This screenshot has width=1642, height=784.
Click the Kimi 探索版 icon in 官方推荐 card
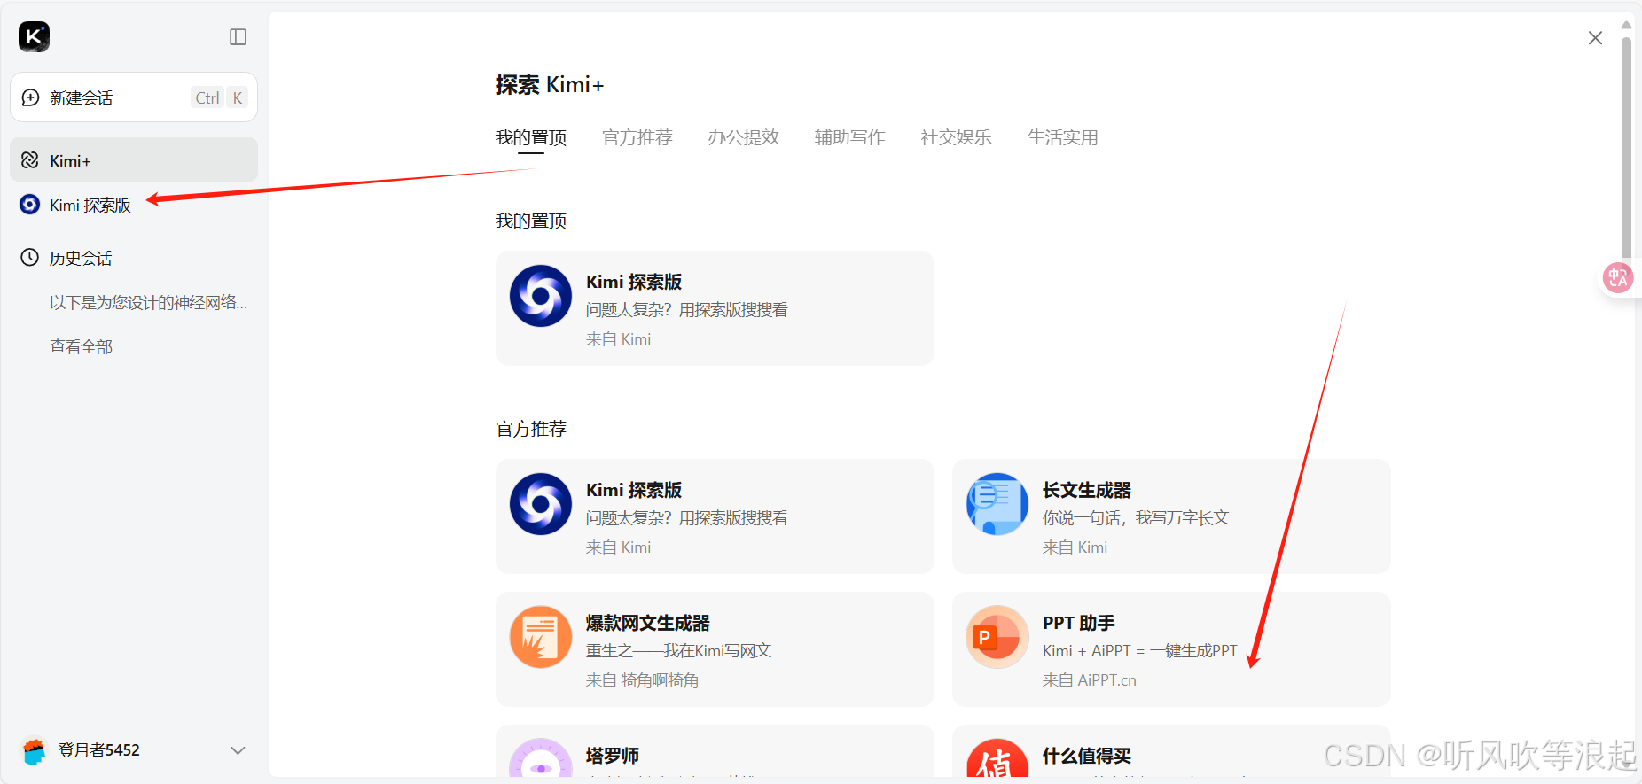pyautogui.click(x=541, y=504)
